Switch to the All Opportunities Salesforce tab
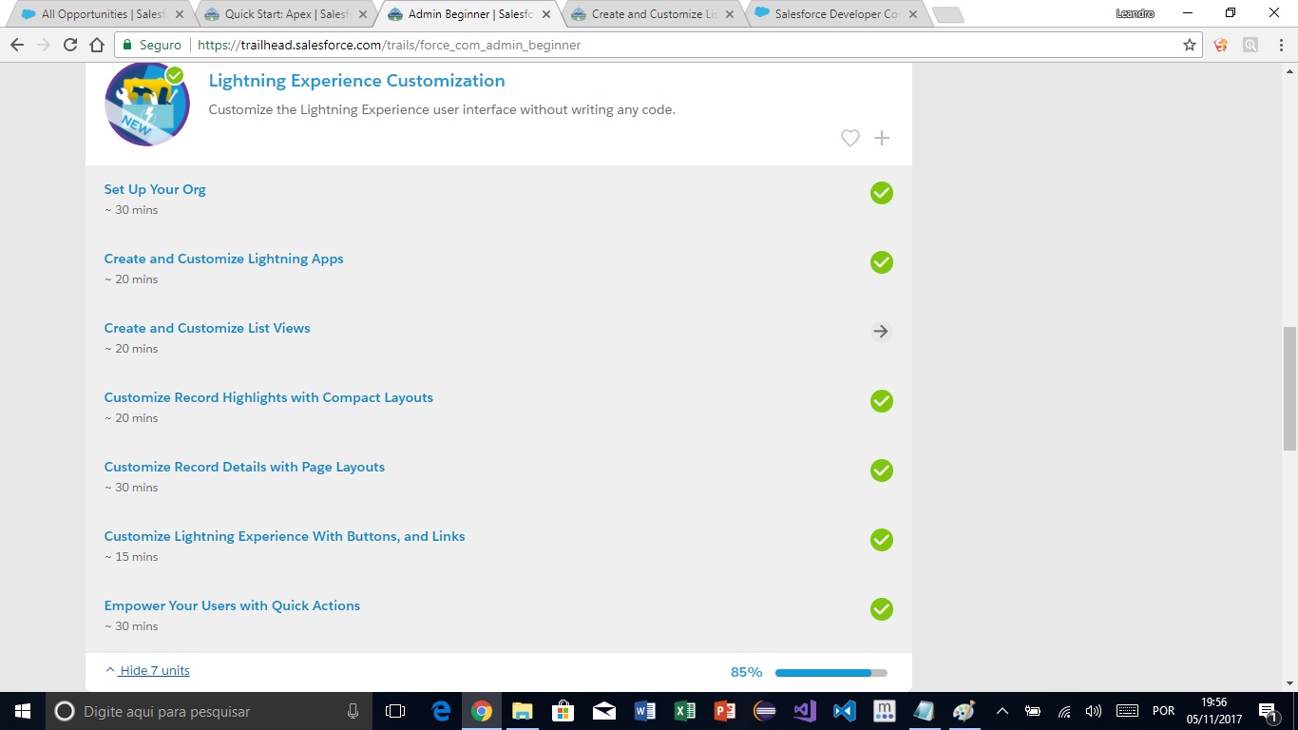Screen dimensions: 1298x730 100,14
